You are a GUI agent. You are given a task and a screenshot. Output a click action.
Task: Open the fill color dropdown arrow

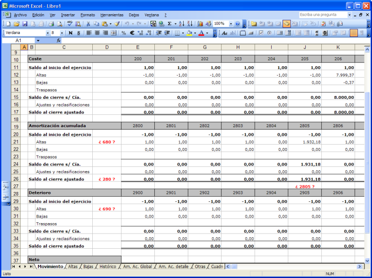click(x=195, y=33)
